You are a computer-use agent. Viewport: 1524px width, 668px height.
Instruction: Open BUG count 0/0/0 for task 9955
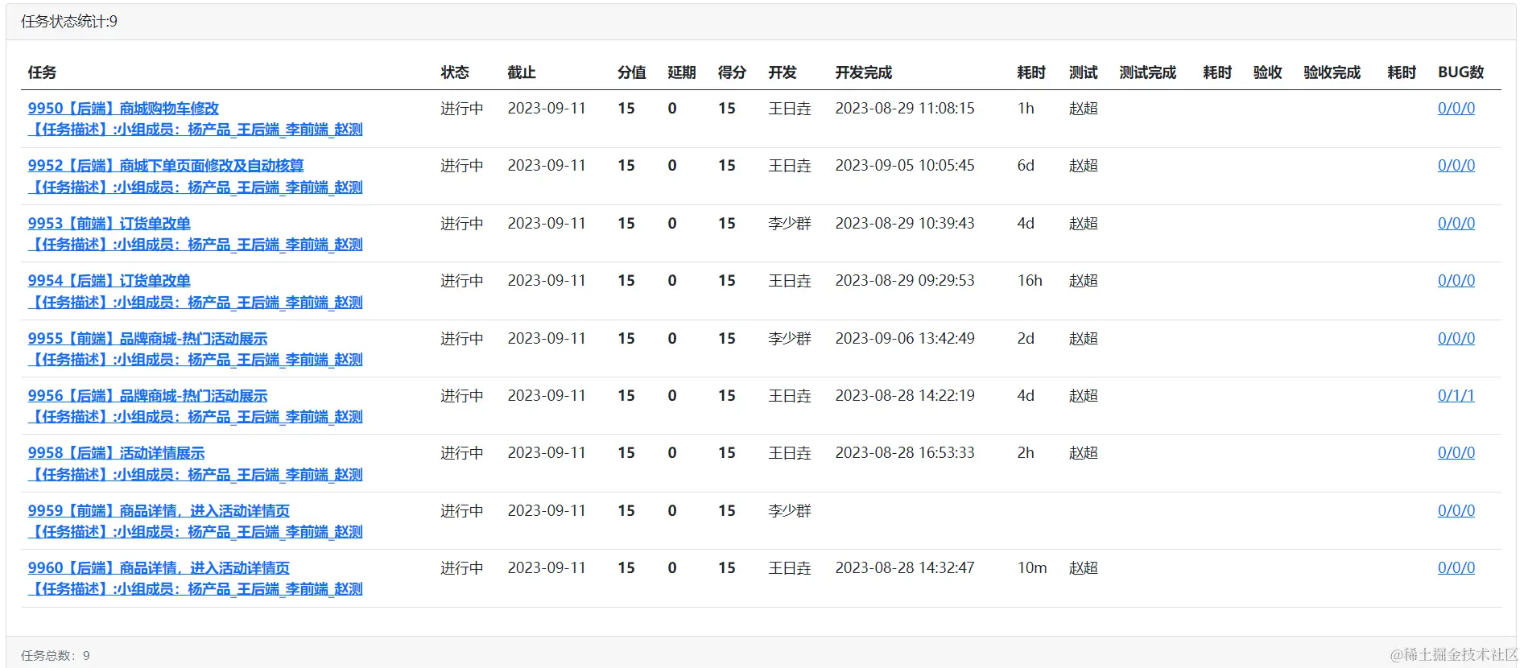pos(1456,339)
